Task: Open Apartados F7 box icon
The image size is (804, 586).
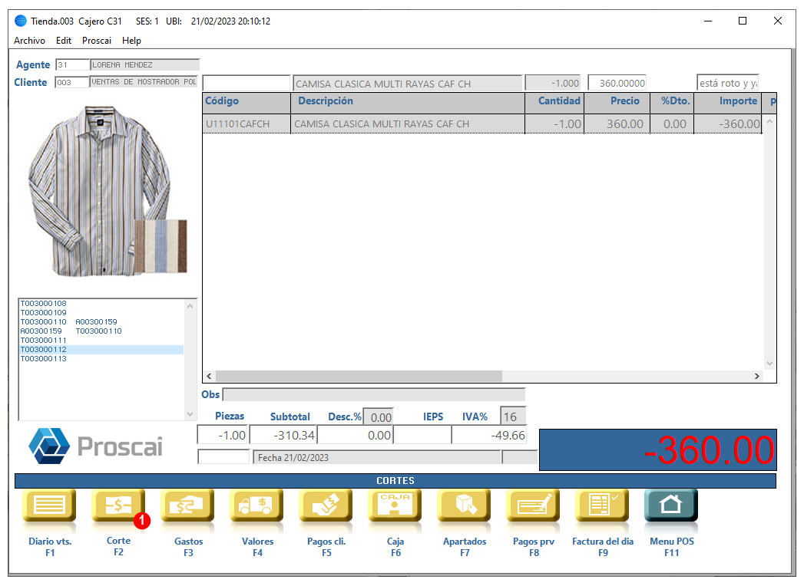Action: (464, 505)
